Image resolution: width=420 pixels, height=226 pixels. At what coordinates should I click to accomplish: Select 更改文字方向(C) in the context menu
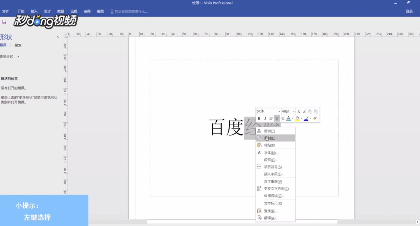pos(275,189)
